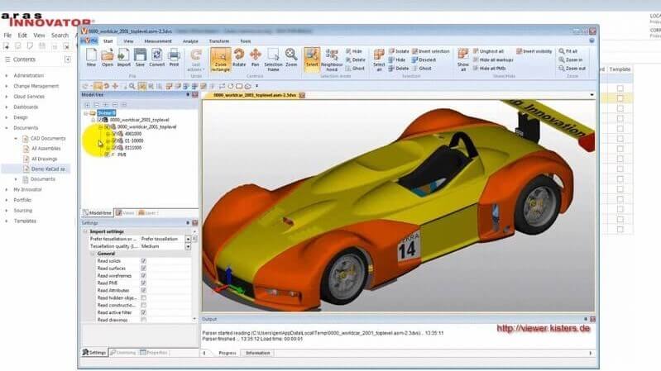Image resolution: width=661 pixels, height=371 pixels.
Task: Switch to the Model tree panel tab
Action: click(97, 213)
